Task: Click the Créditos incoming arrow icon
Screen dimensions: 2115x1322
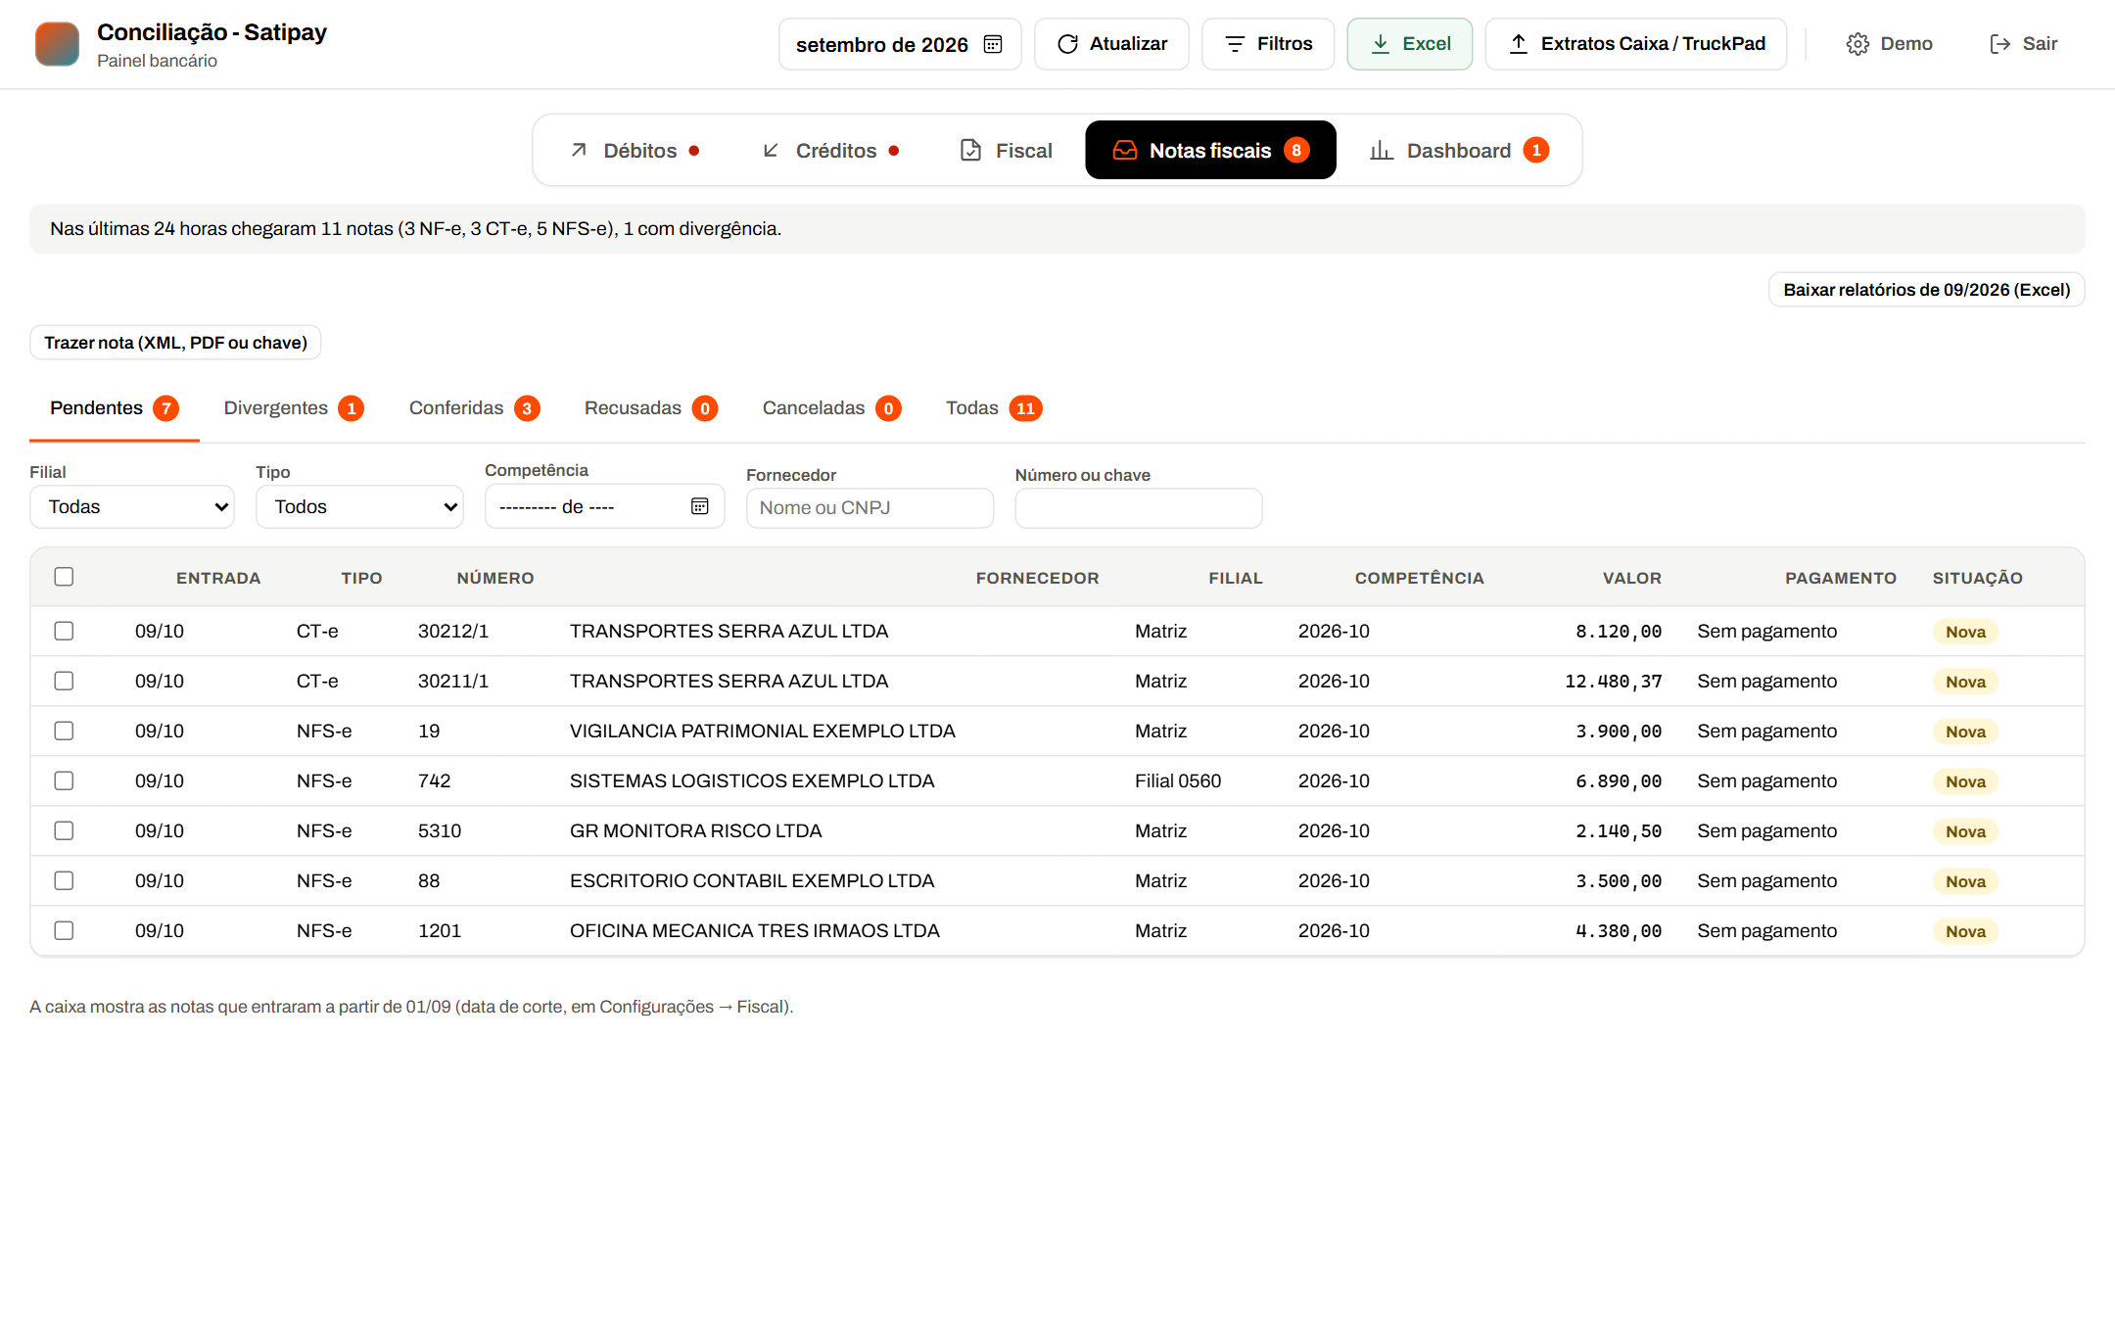Action: [771, 150]
